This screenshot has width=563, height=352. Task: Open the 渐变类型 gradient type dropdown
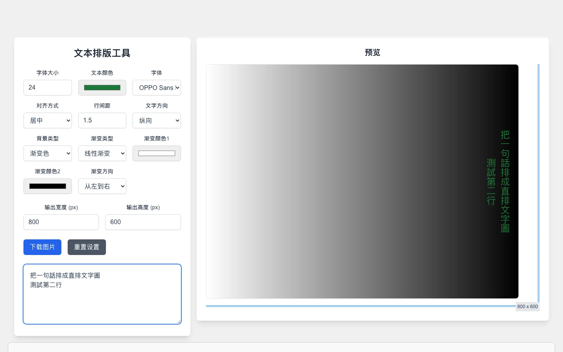pos(102,153)
